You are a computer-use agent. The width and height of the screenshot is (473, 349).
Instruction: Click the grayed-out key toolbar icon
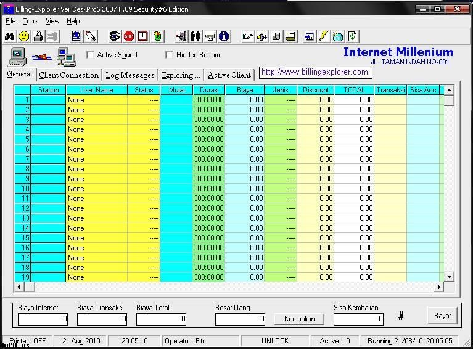[x=52, y=36]
